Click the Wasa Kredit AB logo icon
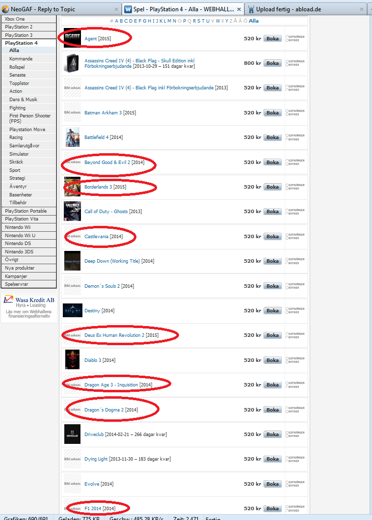The width and height of the screenshot is (372, 520). coord(9,300)
